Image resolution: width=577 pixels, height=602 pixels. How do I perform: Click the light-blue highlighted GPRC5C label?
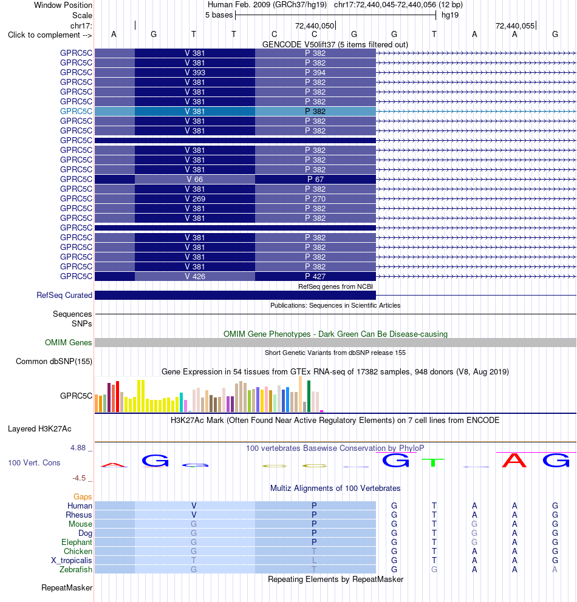76,111
